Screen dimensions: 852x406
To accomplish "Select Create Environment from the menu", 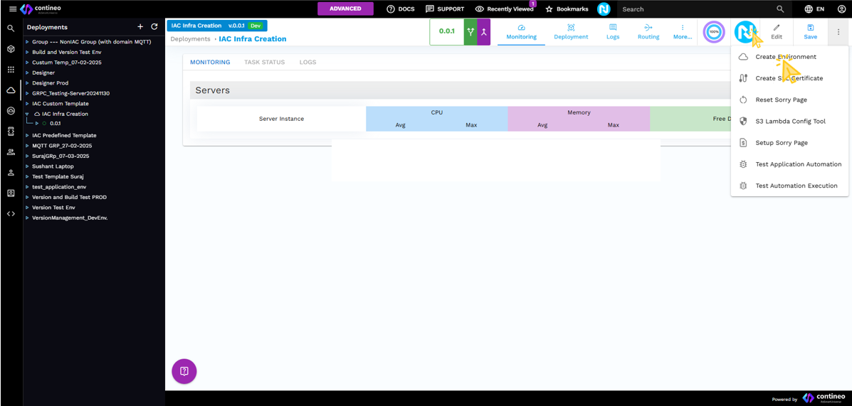I will [785, 57].
